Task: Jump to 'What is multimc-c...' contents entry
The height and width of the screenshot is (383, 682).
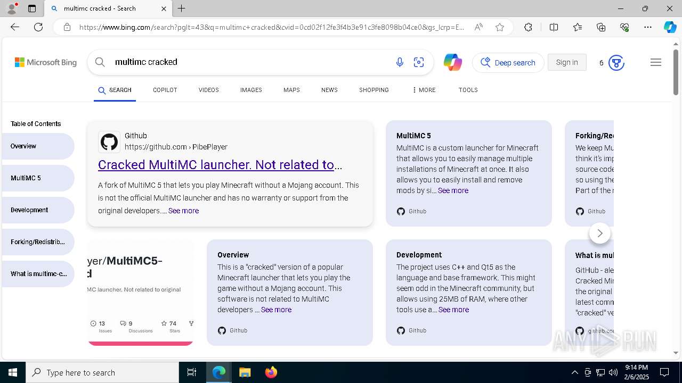Action: (x=38, y=274)
